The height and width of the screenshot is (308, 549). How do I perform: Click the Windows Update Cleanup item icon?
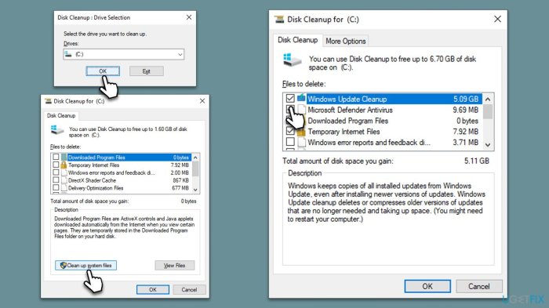pyautogui.click(x=301, y=98)
